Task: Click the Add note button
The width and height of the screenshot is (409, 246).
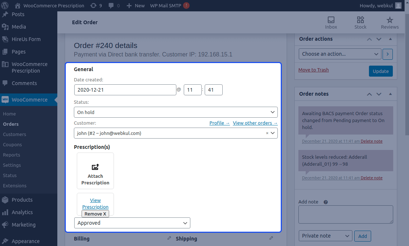Action: [x=363, y=236]
